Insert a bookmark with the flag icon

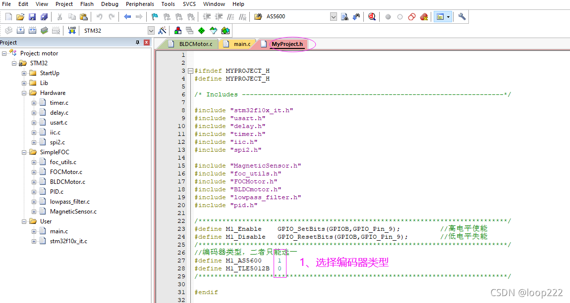point(155,17)
